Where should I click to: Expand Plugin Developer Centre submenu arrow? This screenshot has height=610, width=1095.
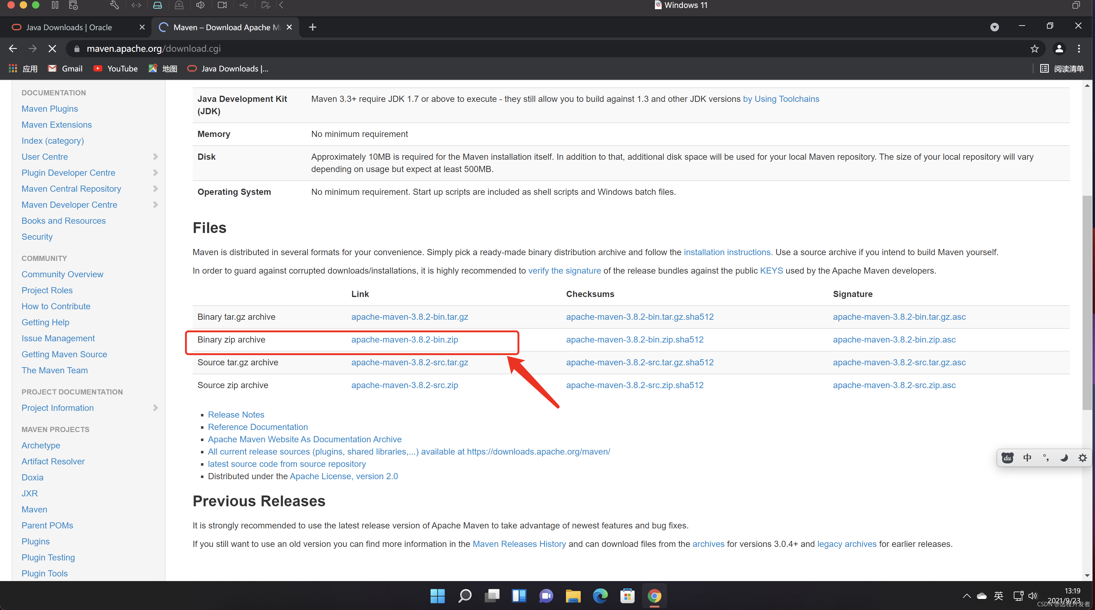156,173
